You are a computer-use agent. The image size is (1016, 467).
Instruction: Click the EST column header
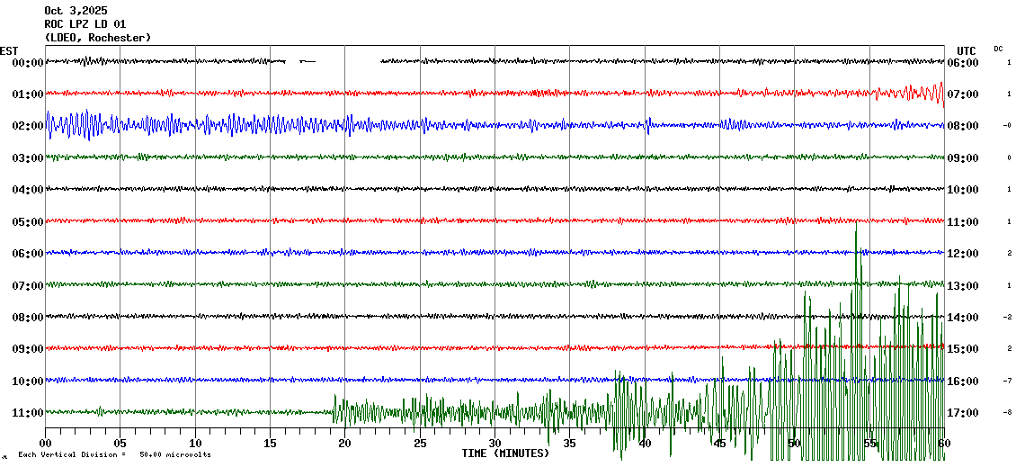point(9,50)
